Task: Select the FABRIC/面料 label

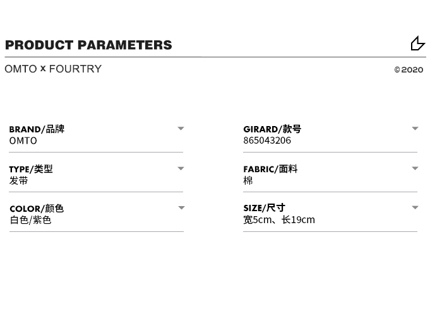Action: coord(270,169)
